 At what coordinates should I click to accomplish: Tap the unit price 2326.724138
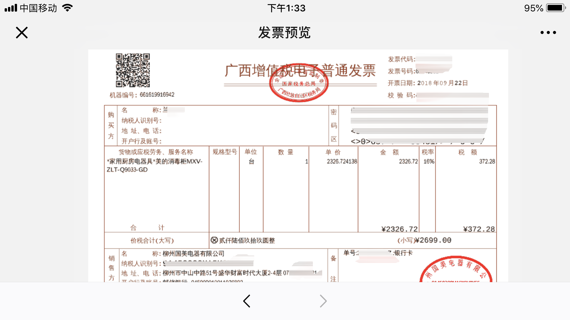(x=342, y=162)
